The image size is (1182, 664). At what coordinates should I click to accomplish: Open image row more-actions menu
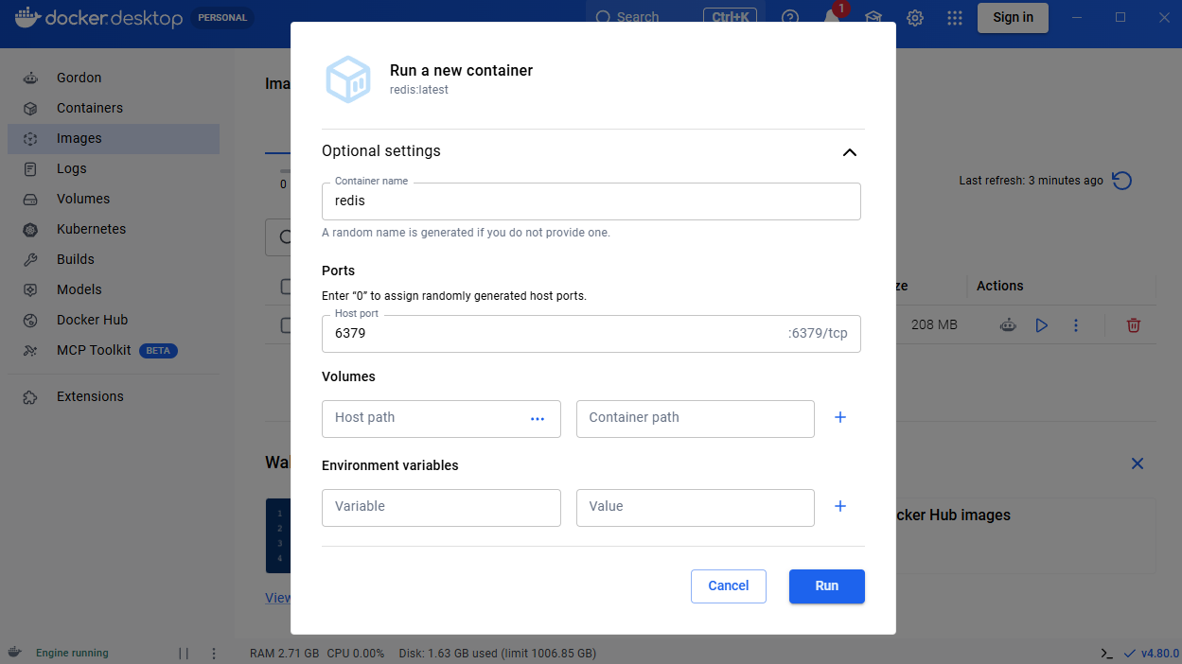tap(1076, 325)
